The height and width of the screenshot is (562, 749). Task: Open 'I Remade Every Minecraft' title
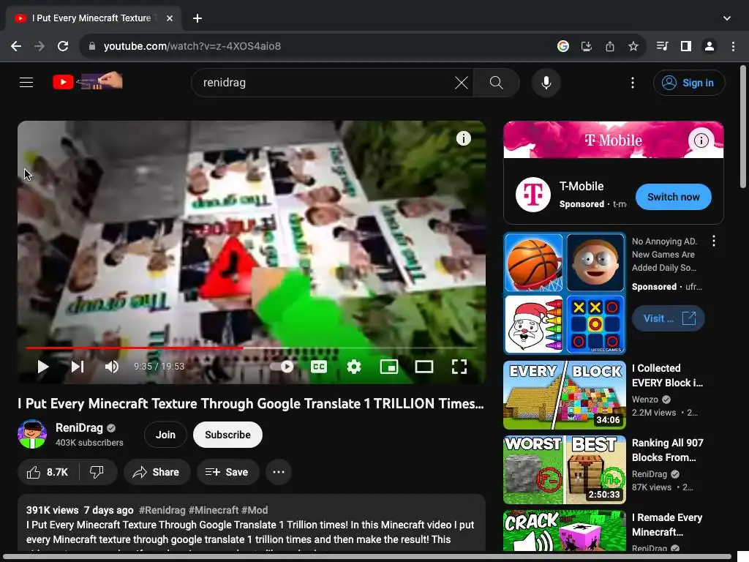pos(667,524)
